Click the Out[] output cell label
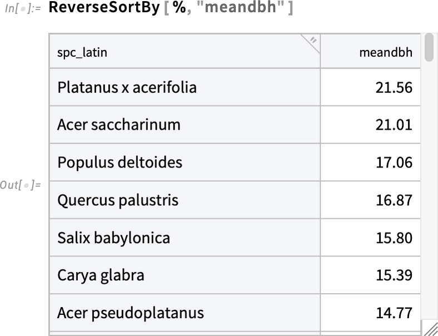Screen dimensions: 438x336 [x=21, y=185]
